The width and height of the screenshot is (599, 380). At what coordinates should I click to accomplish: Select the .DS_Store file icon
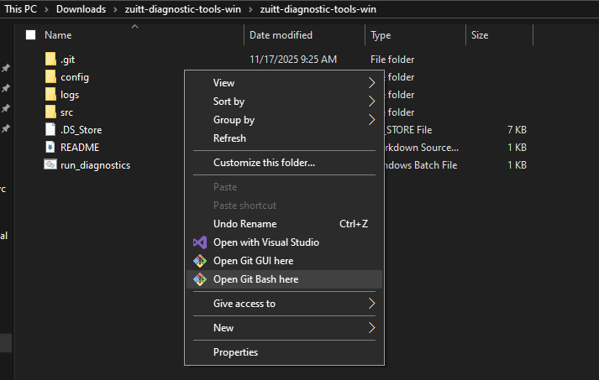click(50, 130)
